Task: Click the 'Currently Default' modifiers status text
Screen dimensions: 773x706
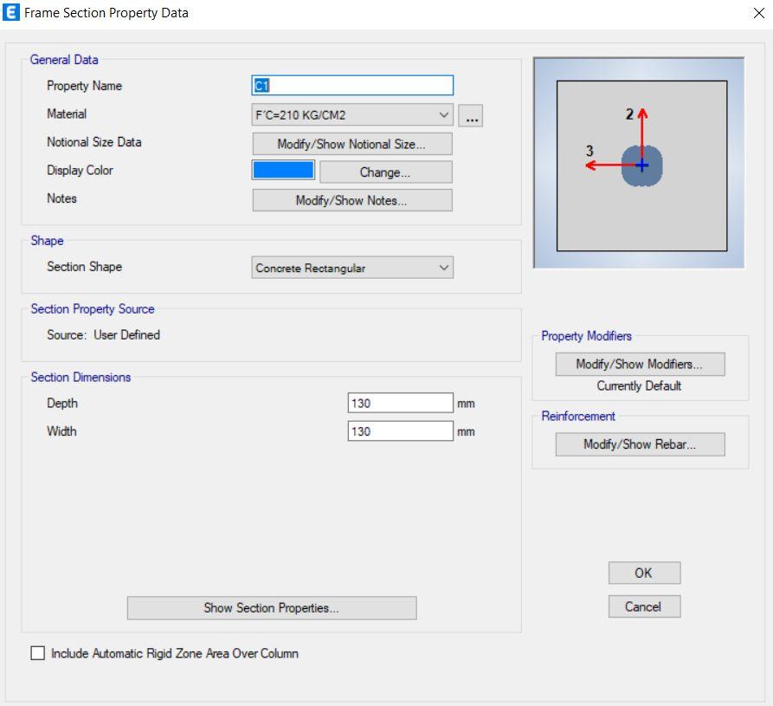Action: click(639, 385)
